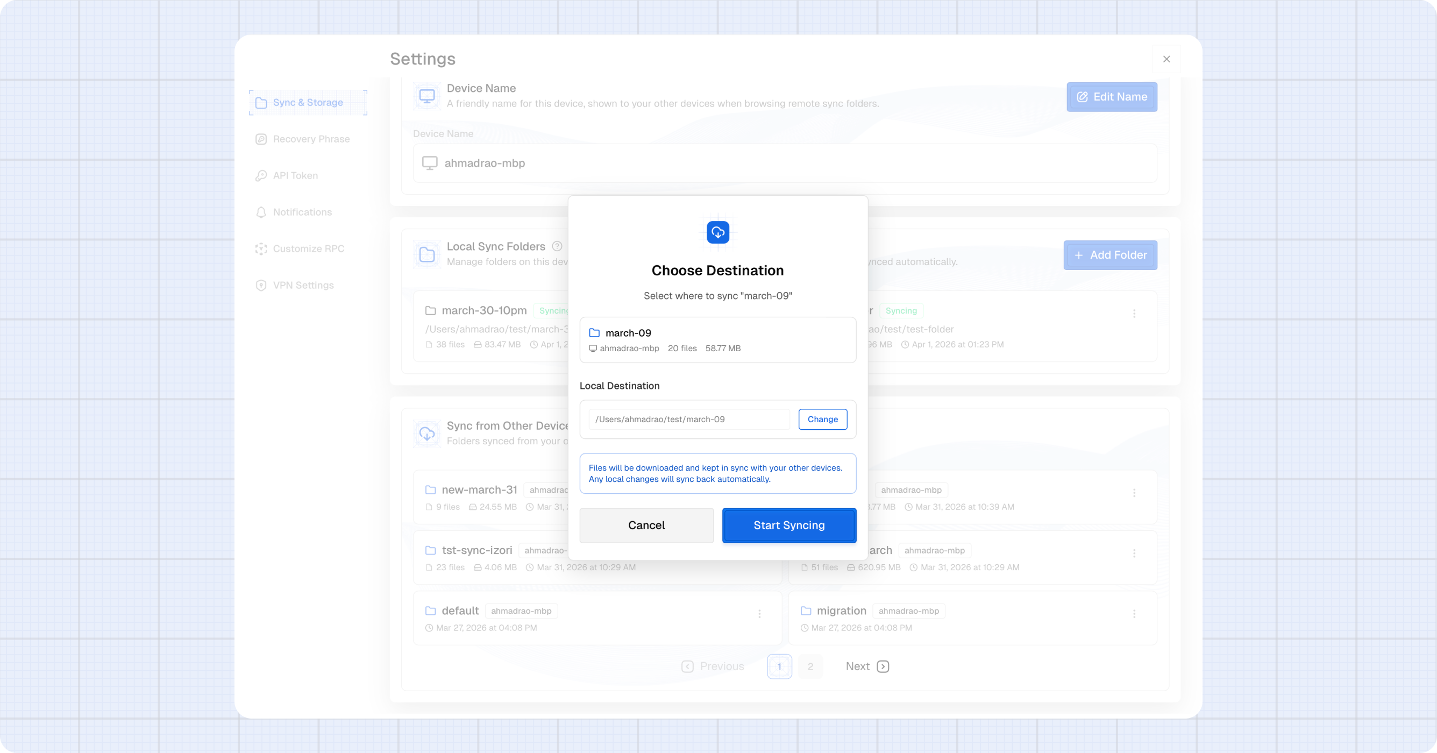This screenshot has height=753, width=1437.
Task: Click the Recovery Phrase key icon
Action: [261, 139]
